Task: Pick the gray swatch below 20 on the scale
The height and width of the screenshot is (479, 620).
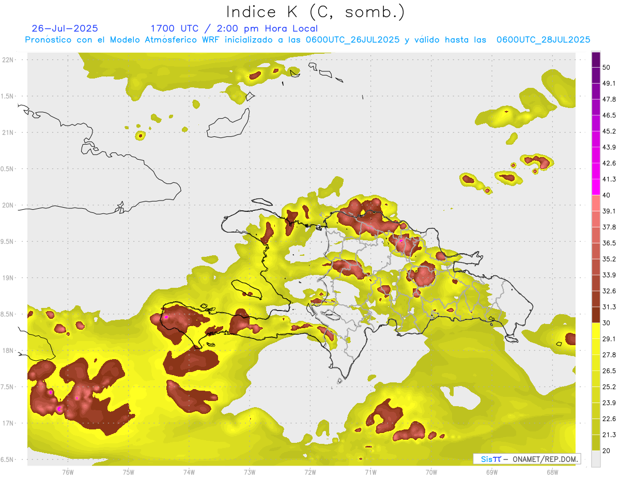Action: [x=596, y=458]
